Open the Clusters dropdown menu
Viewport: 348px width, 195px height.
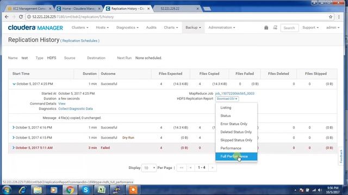(80, 28)
